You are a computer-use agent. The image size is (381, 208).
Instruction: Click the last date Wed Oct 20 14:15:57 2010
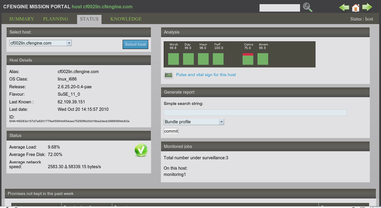point(83,109)
